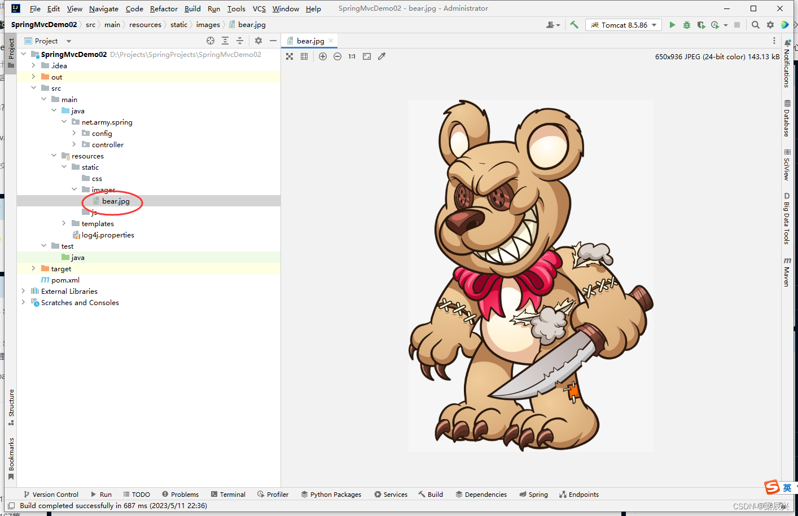Open the Terminal tool window
Image resolution: width=798 pixels, height=516 pixels.
(x=228, y=495)
